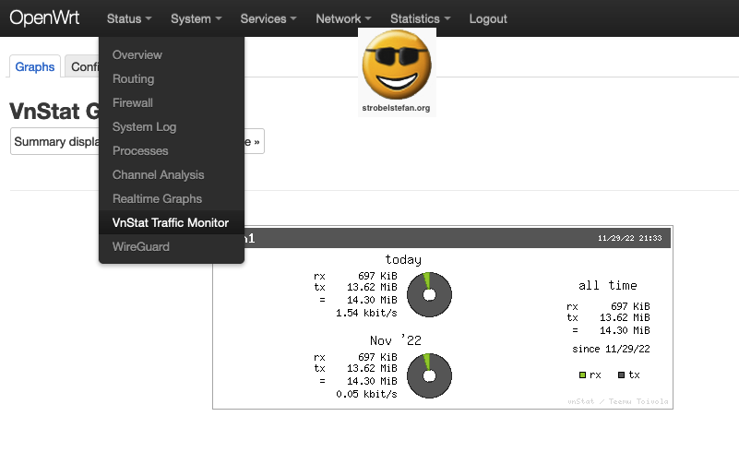739x452 pixels.
Task: Select Overview from Status menu
Action: (172, 55)
